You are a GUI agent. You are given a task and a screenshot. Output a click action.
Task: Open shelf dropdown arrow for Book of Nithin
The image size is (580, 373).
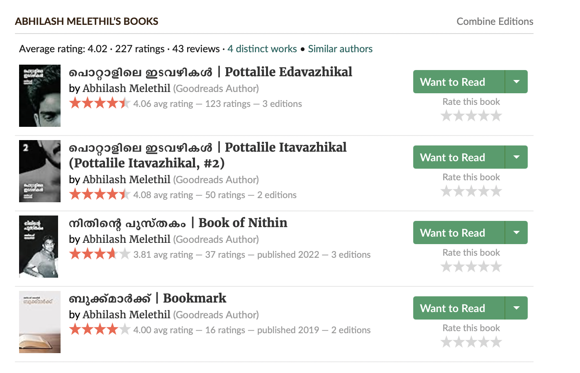coord(516,233)
